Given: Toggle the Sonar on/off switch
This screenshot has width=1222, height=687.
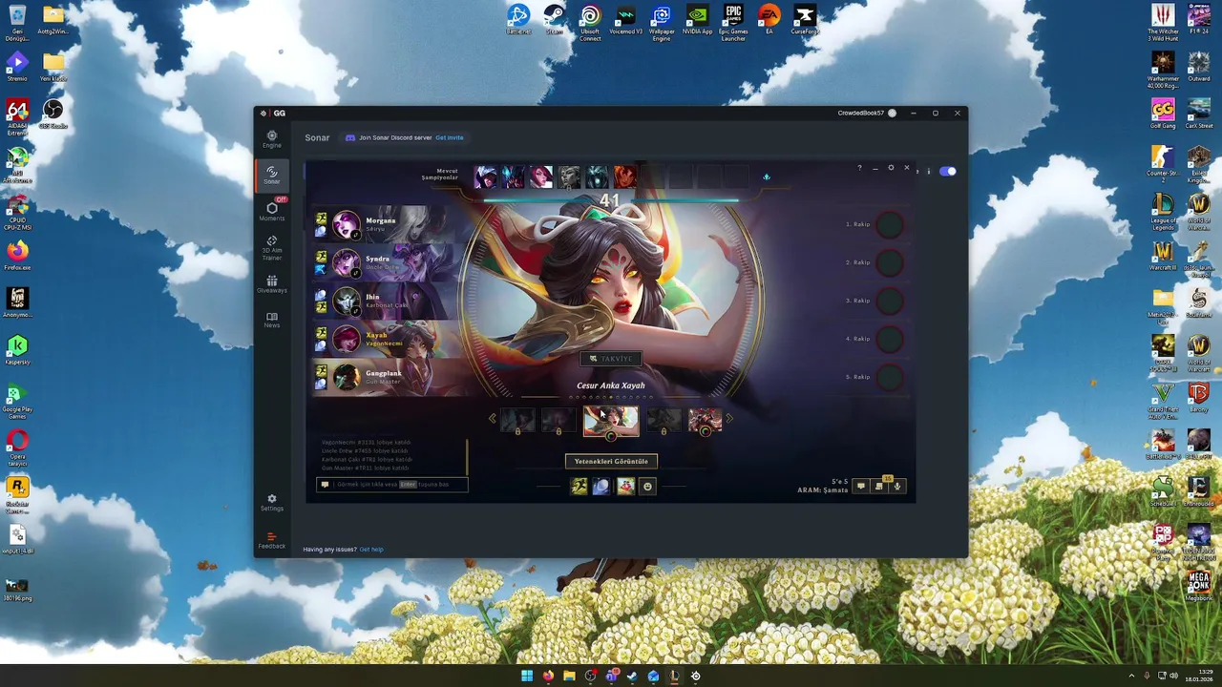Looking at the screenshot, I should (947, 171).
